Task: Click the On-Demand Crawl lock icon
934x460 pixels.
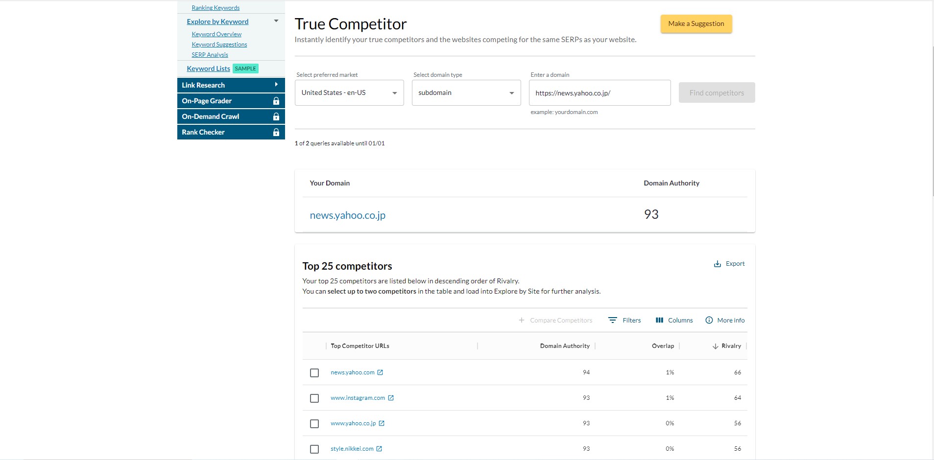Action: pyautogui.click(x=276, y=116)
